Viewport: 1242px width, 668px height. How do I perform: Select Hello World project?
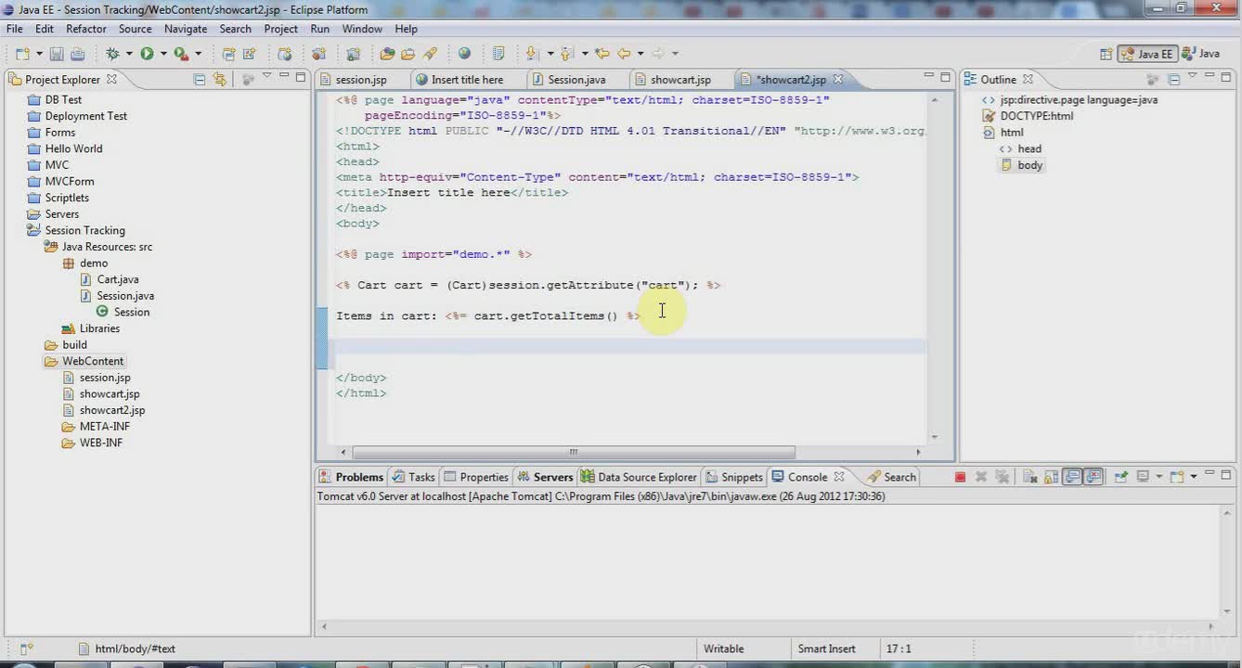73,148
